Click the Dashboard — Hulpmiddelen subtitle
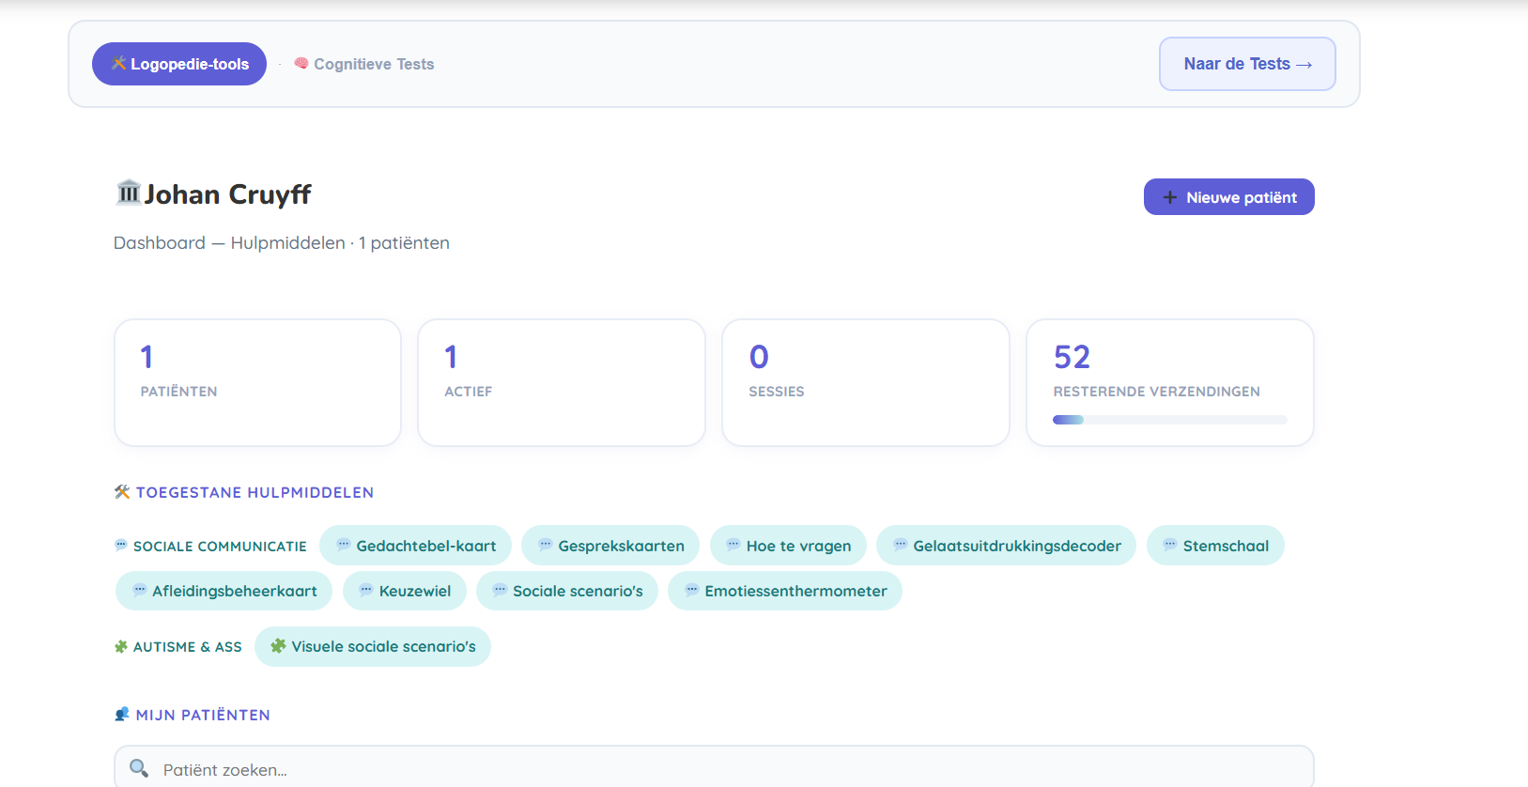This screenshot has width=1528, height=787. (282, 242)
